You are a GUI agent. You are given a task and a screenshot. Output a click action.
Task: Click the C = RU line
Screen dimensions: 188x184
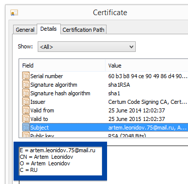point(29,170)
